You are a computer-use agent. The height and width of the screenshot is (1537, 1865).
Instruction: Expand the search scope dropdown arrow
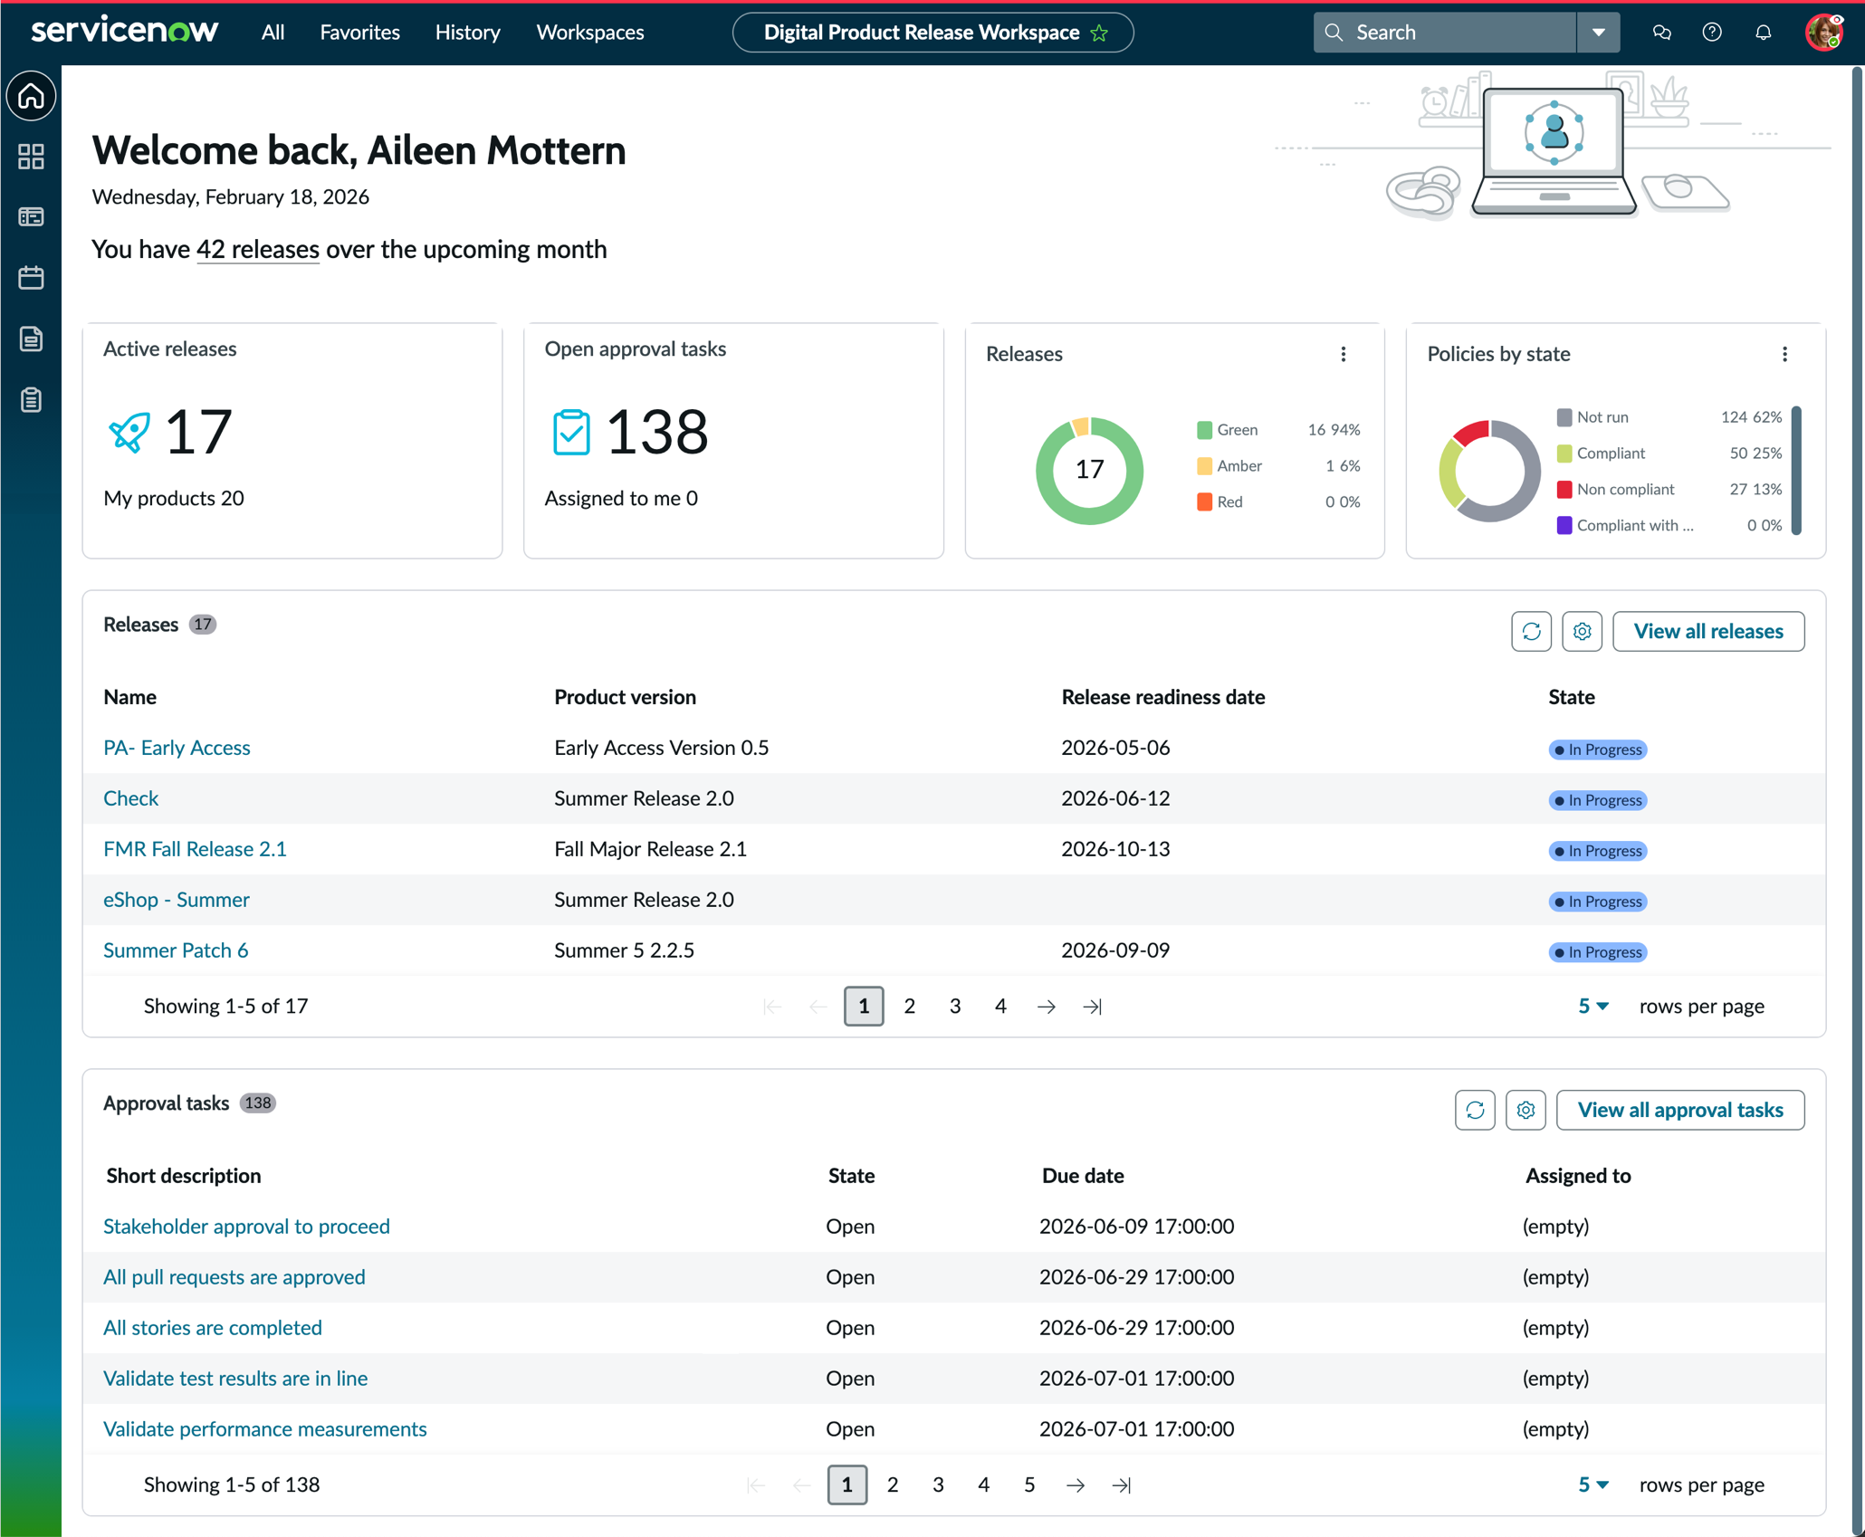pyautogui.click(x=1598, y=33)
